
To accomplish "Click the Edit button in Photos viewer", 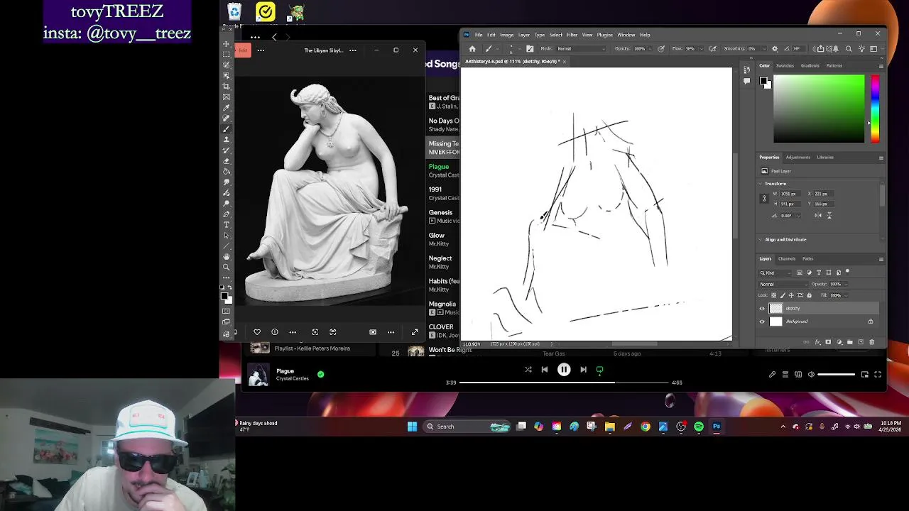I will (x=243, y=50).
